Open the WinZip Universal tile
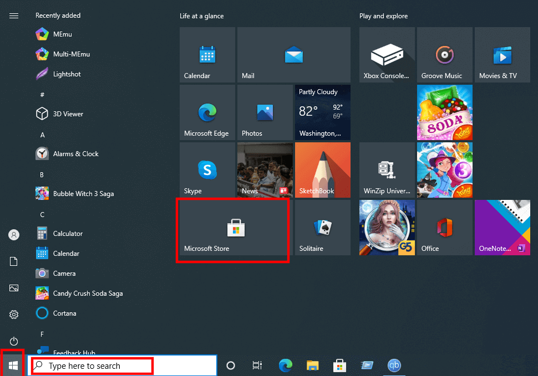 pyautogui.click(x=387, y=170)
